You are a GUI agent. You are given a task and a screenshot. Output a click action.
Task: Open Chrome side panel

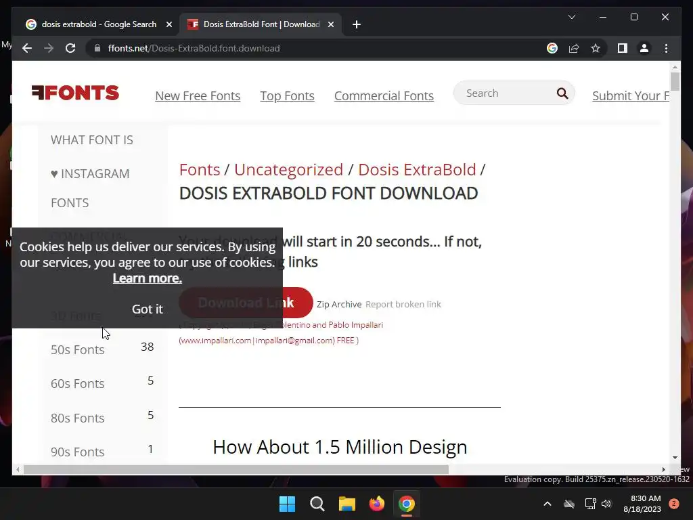pos(623,48)
